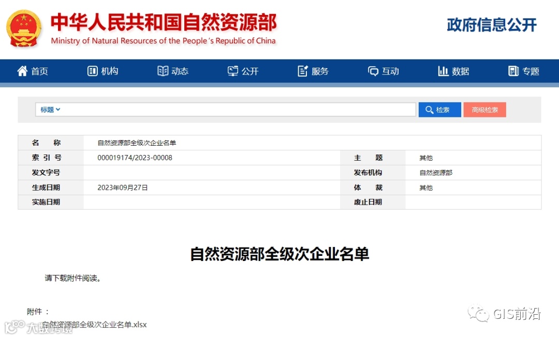Click the text 请下载附件阅读。
Image resolution: width=559 pixels, height=338 pixels.
point(73,278)
